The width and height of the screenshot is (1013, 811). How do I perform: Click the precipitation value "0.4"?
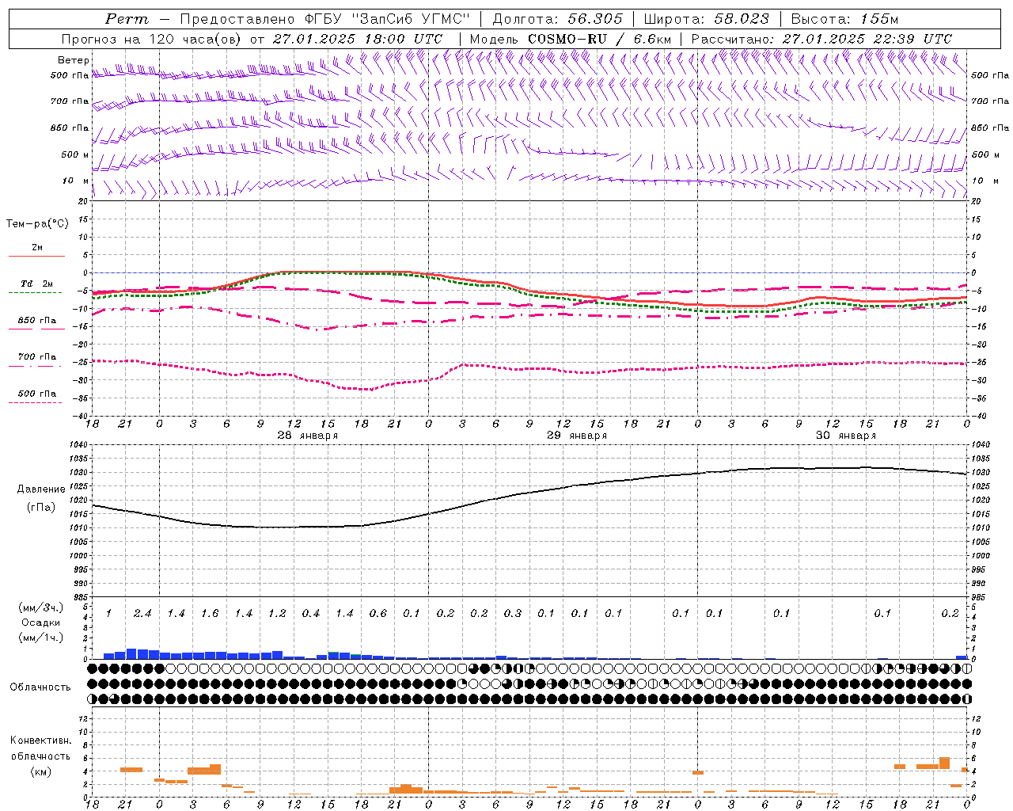click(x=311, y=614)
